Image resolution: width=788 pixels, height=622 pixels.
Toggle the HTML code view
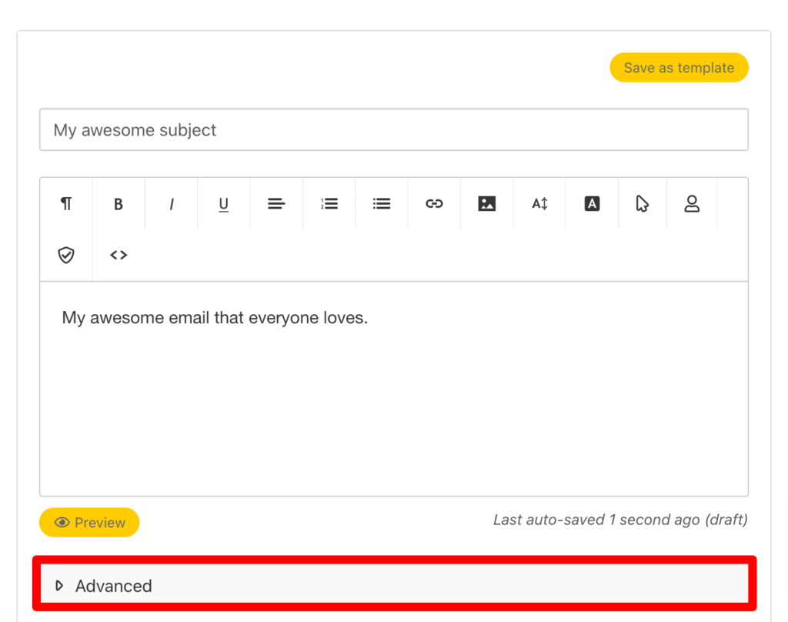pos(119,255)
